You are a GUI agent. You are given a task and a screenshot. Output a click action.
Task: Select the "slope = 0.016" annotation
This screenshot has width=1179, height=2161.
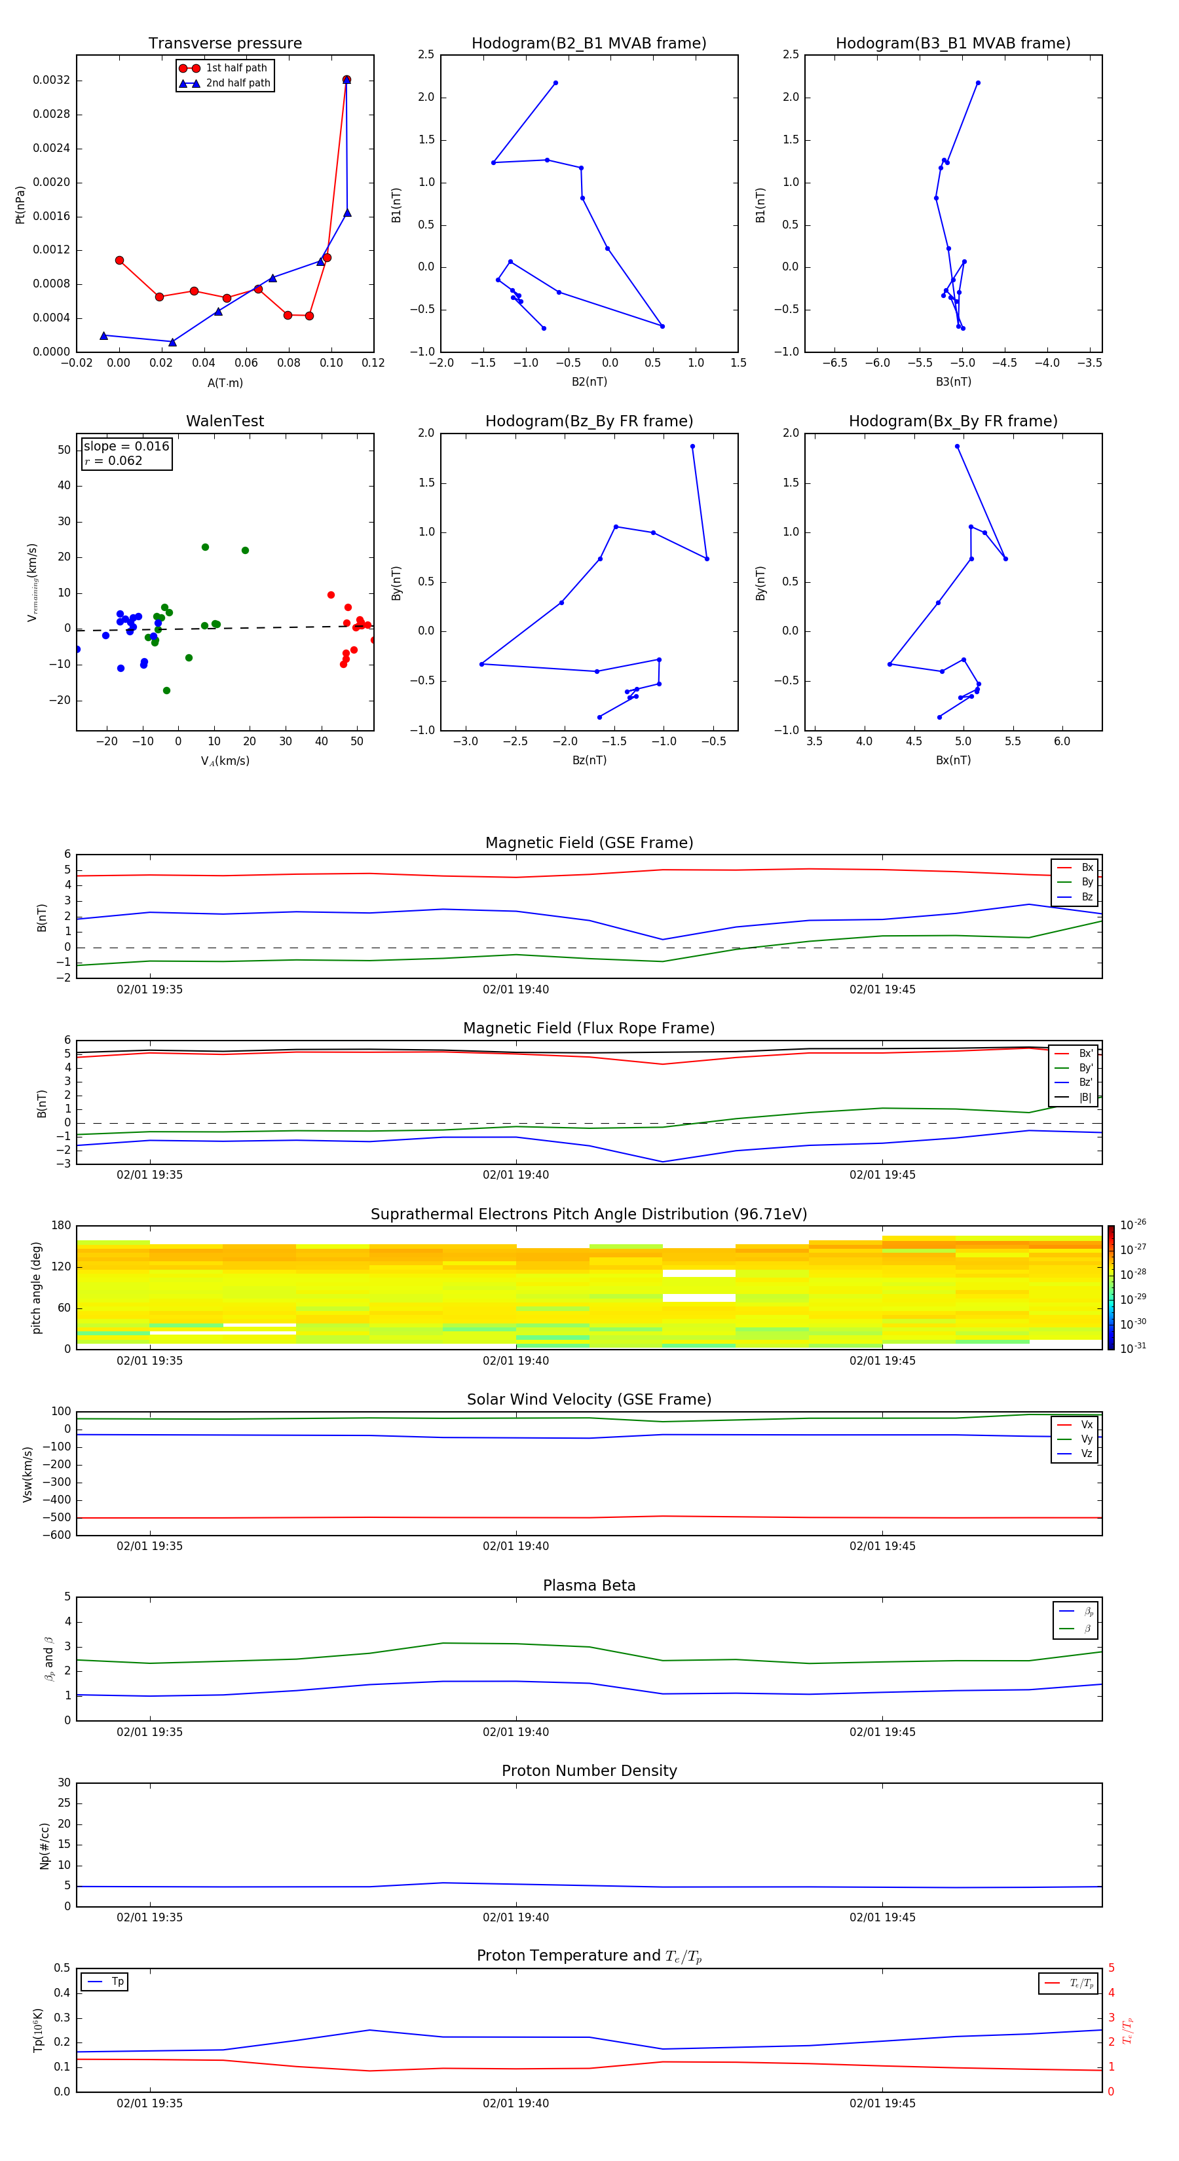click(126, 447)
